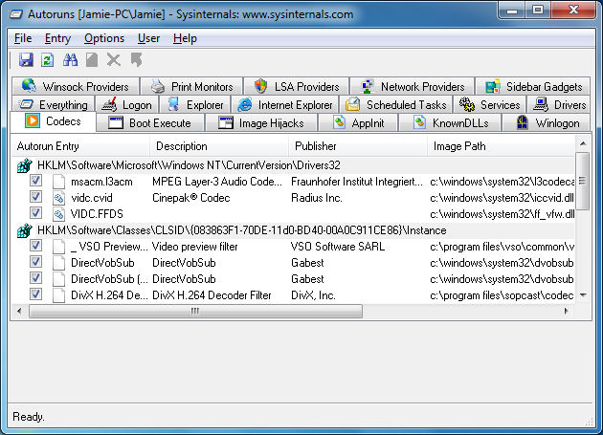
Task: Switch to the AppInit tab
Action: pos(358,123)
